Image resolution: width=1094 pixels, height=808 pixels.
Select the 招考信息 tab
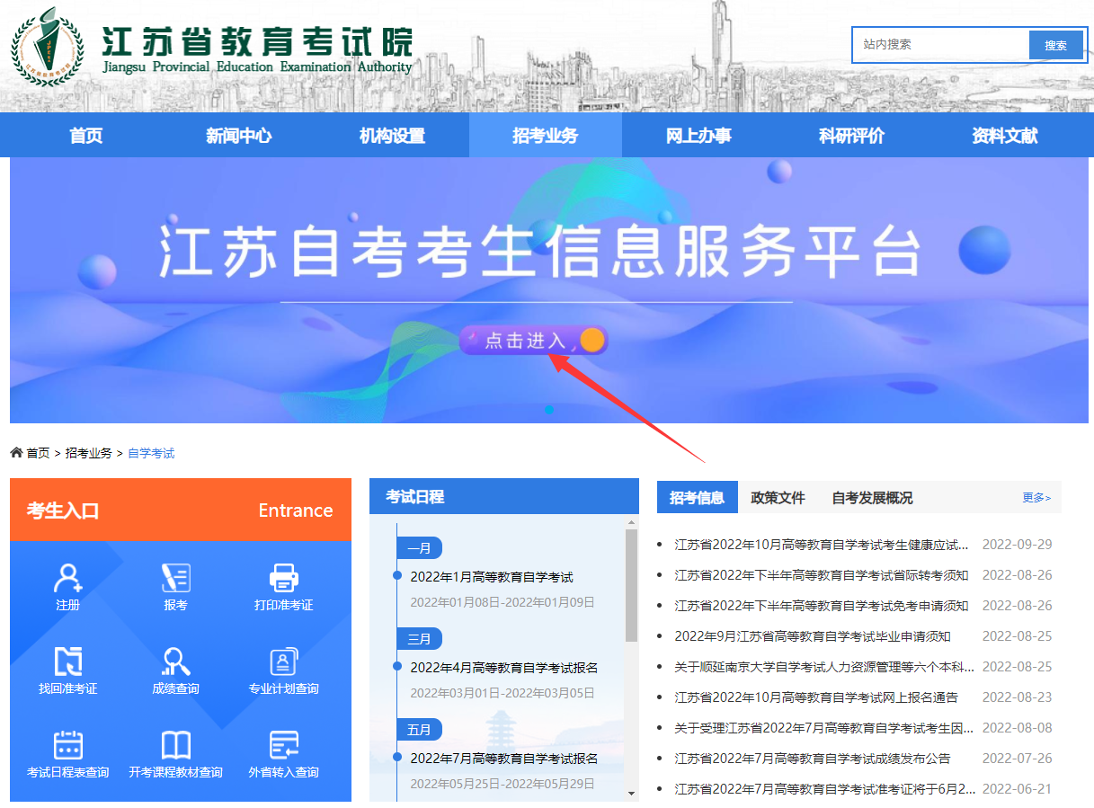coord(698,497)
